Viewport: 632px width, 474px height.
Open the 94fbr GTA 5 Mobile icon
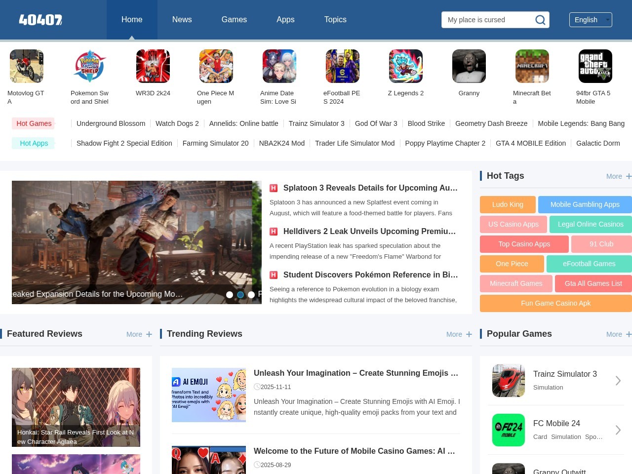pyautogui.click(x=595, y=66)
